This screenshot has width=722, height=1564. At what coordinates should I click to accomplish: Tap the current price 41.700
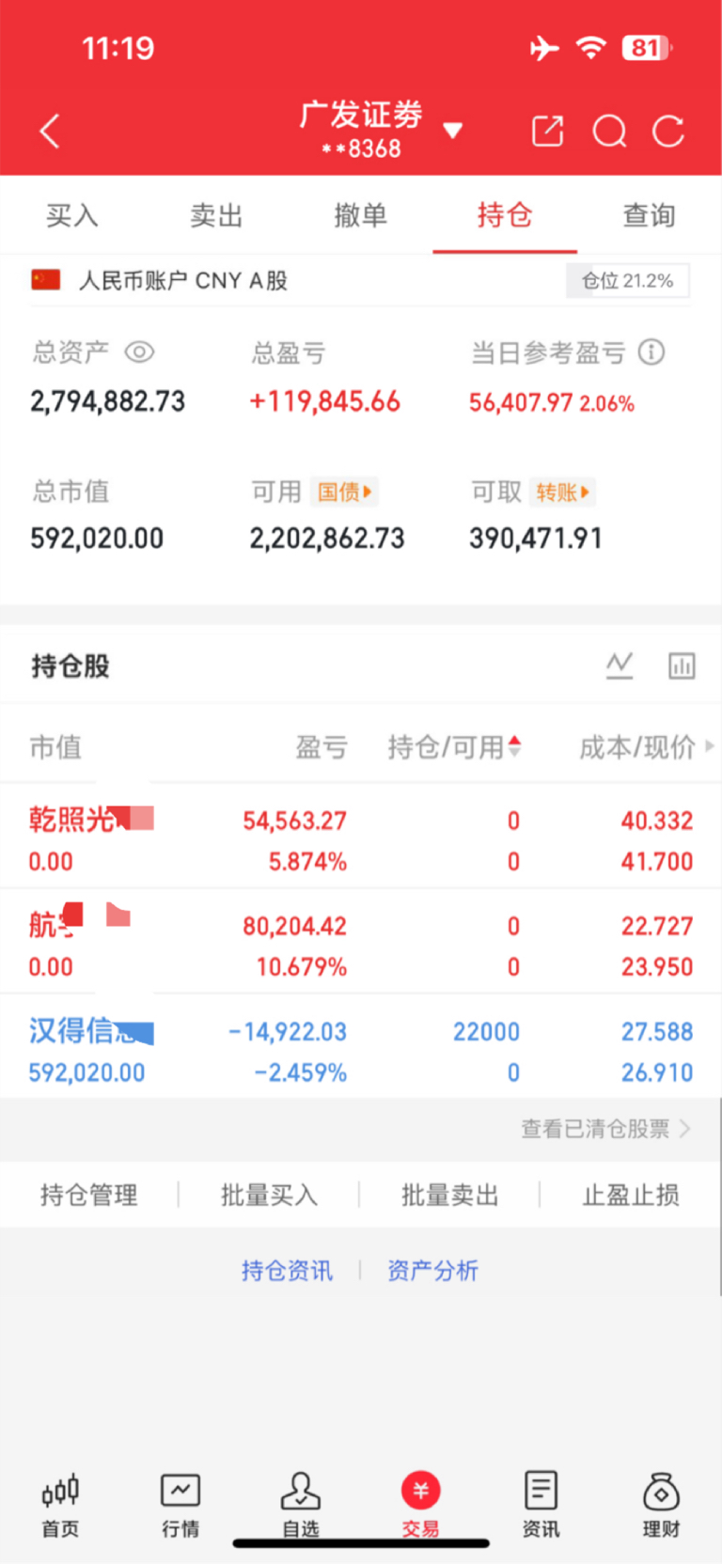657,862
